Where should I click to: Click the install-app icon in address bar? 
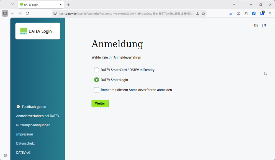coord(197,13)
